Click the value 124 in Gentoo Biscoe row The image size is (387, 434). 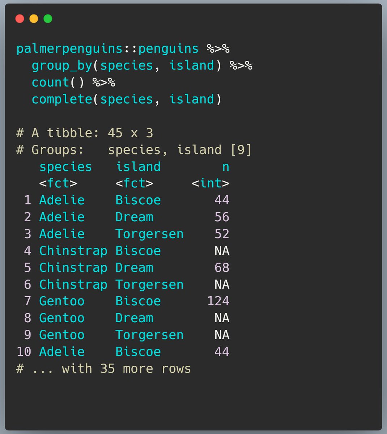(218, 301)
